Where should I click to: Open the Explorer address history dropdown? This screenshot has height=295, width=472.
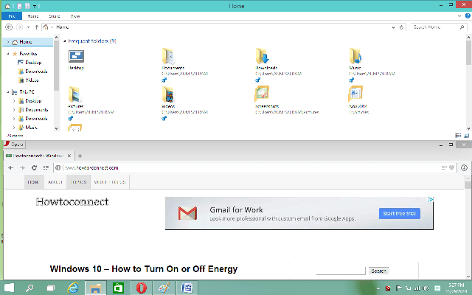coord(393,27)
